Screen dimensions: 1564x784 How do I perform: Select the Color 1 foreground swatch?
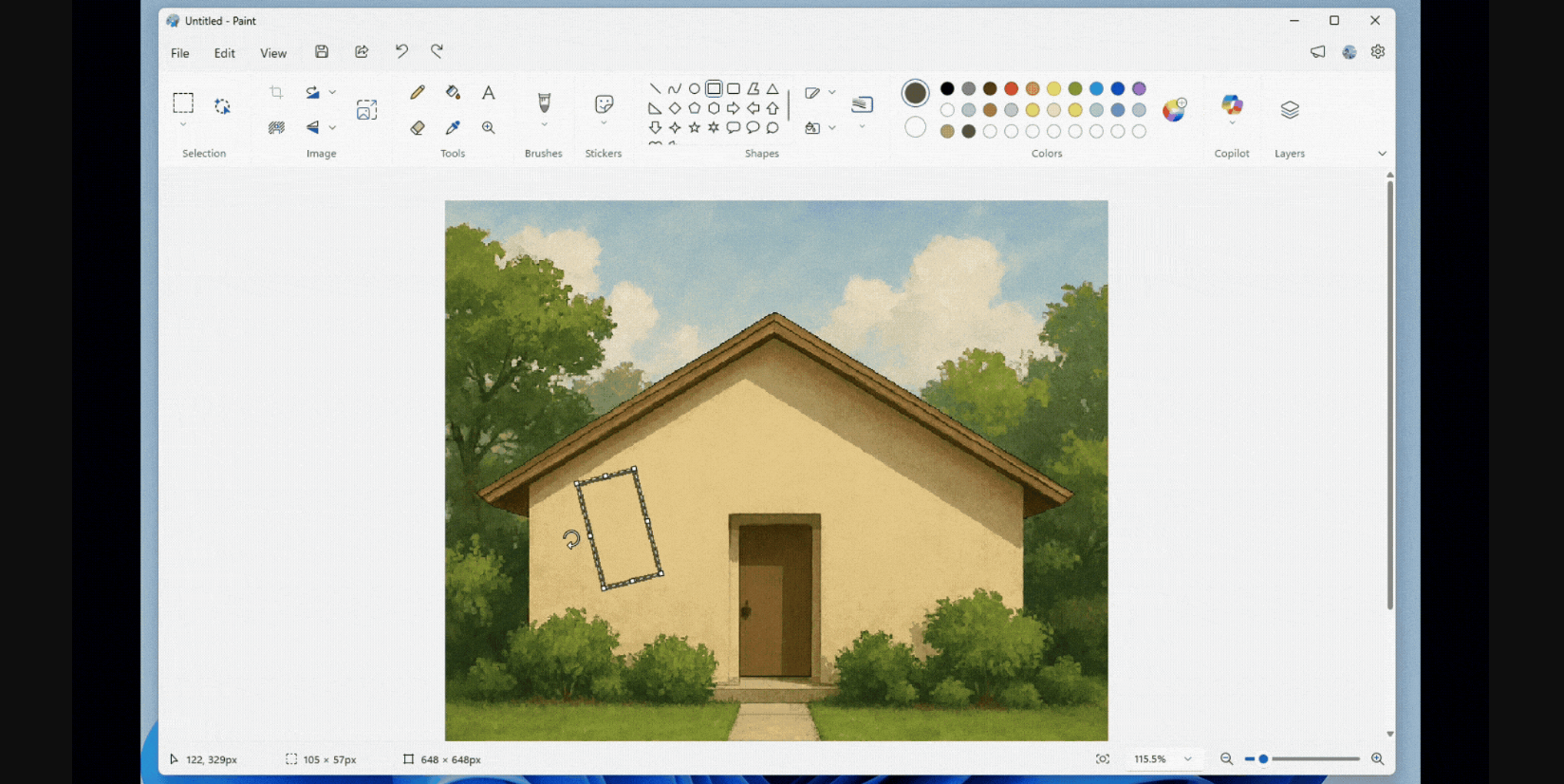(915, 93)
